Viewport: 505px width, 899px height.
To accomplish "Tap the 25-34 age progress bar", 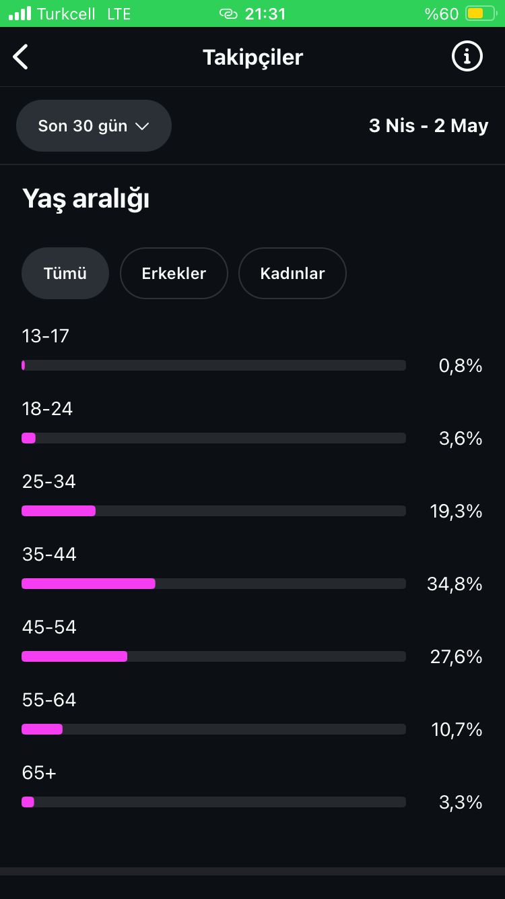I will click(x=213, y=511).
